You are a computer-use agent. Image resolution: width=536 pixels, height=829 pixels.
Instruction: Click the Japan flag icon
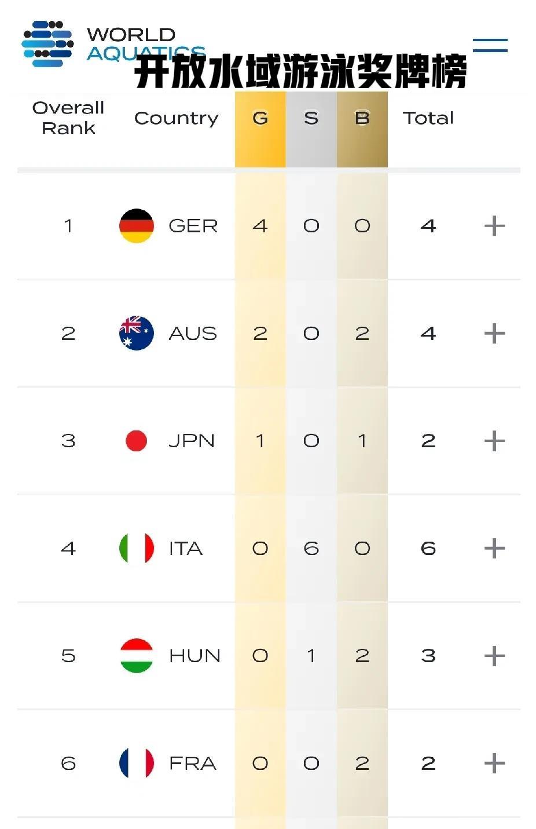[137, 441]
